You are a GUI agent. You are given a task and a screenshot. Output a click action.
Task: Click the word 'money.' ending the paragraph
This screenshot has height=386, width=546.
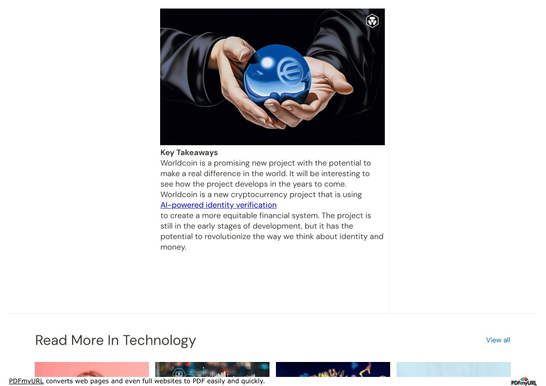pyautogui.click(x=173, y=247)
